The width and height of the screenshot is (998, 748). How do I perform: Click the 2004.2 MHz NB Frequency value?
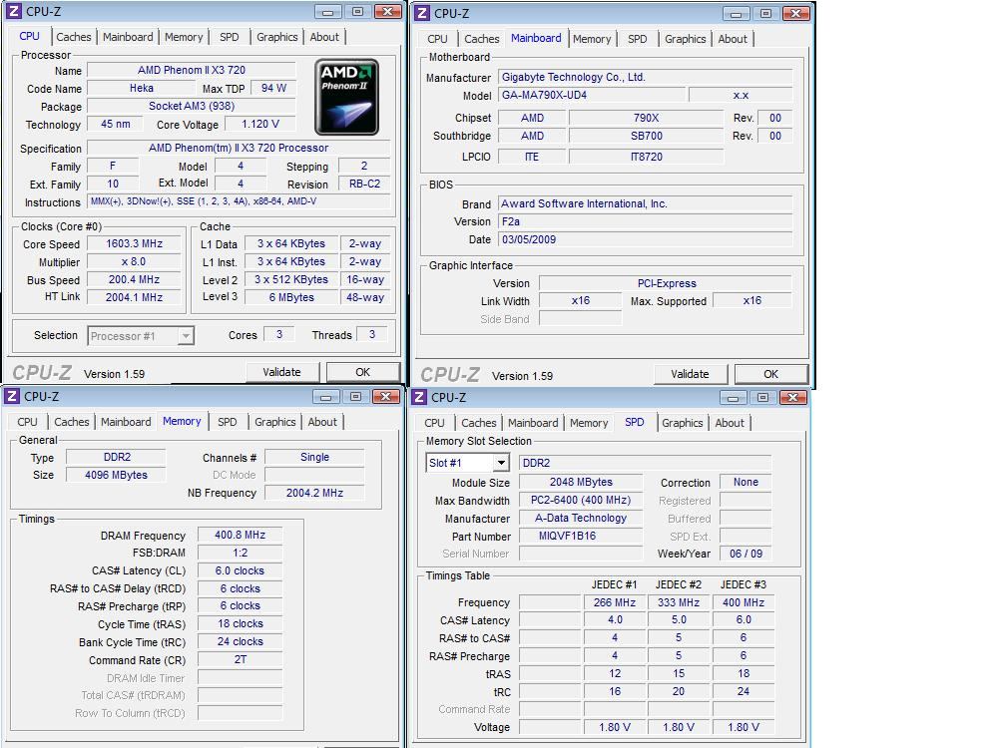tap(314, 493)
